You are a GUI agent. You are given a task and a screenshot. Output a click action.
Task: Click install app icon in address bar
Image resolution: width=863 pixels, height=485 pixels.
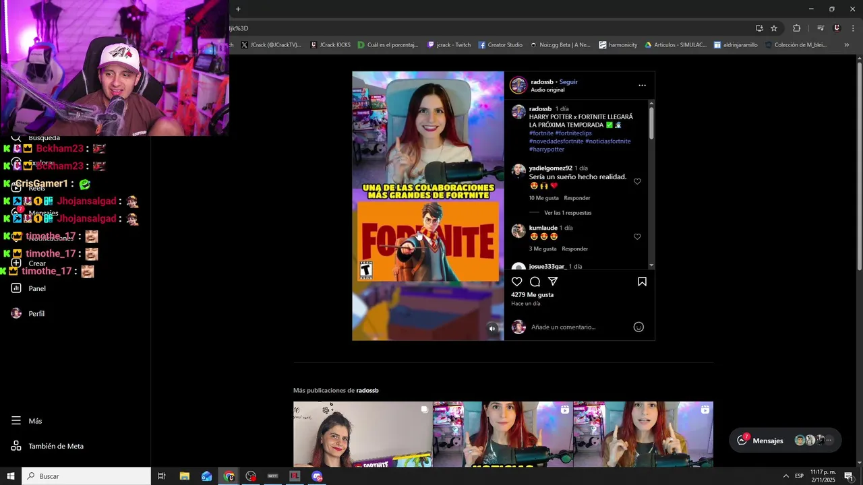point(759,28)
